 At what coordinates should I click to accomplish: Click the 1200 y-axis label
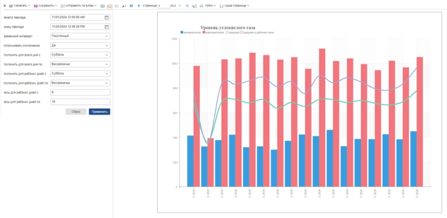174,39
